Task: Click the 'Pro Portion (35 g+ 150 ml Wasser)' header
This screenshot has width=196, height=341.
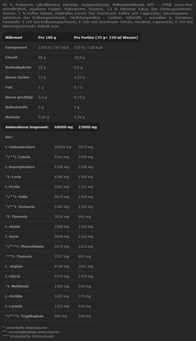Action: [x=106, y=37]
